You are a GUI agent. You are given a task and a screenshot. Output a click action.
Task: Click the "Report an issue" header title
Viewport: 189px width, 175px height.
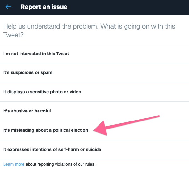[x=44, y=7]
